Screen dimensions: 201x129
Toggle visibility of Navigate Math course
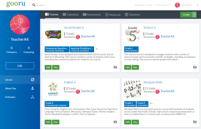(195, 122)
